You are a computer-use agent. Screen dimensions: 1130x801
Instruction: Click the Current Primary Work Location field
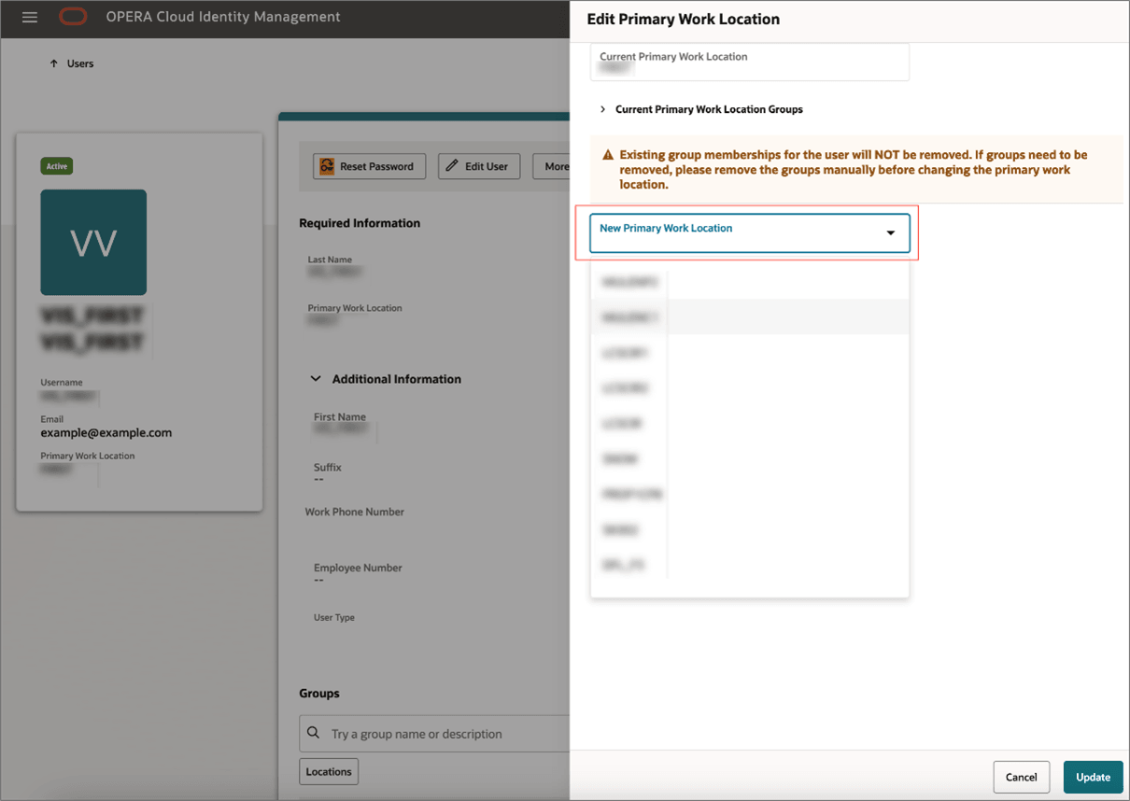coord(750,62)
